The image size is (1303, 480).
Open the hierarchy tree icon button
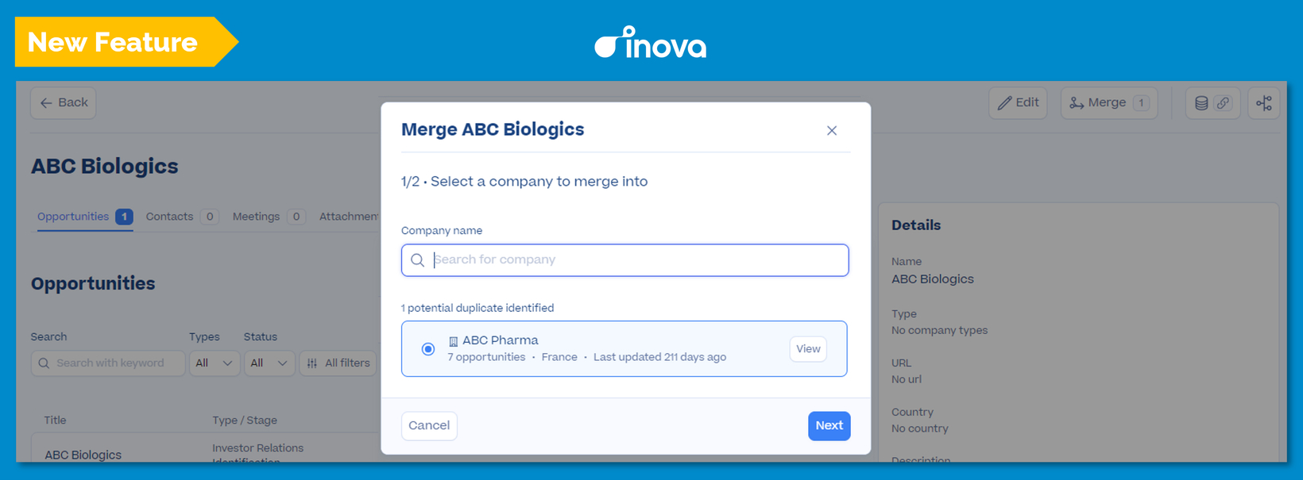(x=1264, y=103)
